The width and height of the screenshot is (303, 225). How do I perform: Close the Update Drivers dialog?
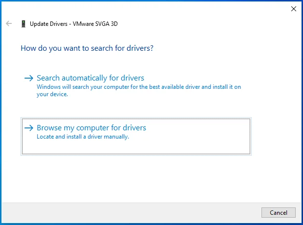click(x=294, y=9)
